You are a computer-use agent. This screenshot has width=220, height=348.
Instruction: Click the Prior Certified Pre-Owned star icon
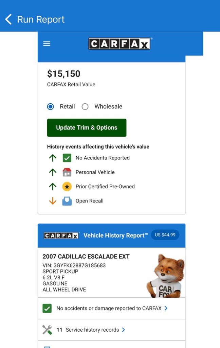coord(67,187)
